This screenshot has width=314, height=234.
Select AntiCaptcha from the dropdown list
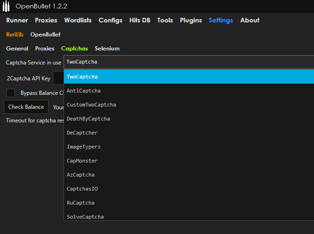[84, 91]
